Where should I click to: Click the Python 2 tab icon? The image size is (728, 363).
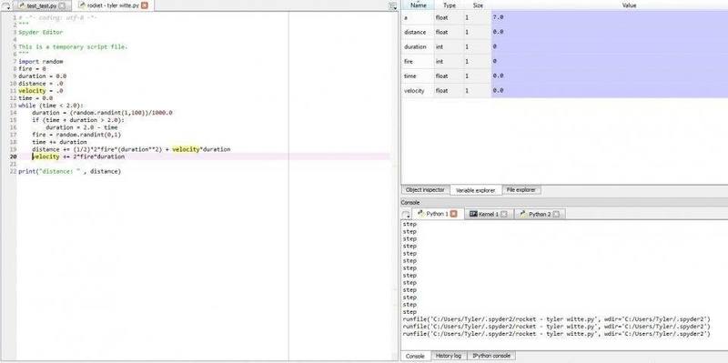[x=523, y=214]
